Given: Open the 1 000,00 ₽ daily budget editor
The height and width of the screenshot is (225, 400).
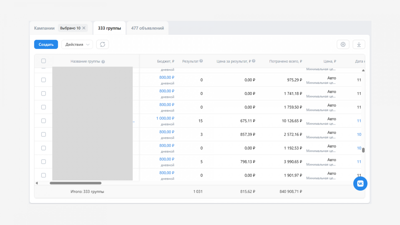Looking at the screenshot, I should (165, 118).
